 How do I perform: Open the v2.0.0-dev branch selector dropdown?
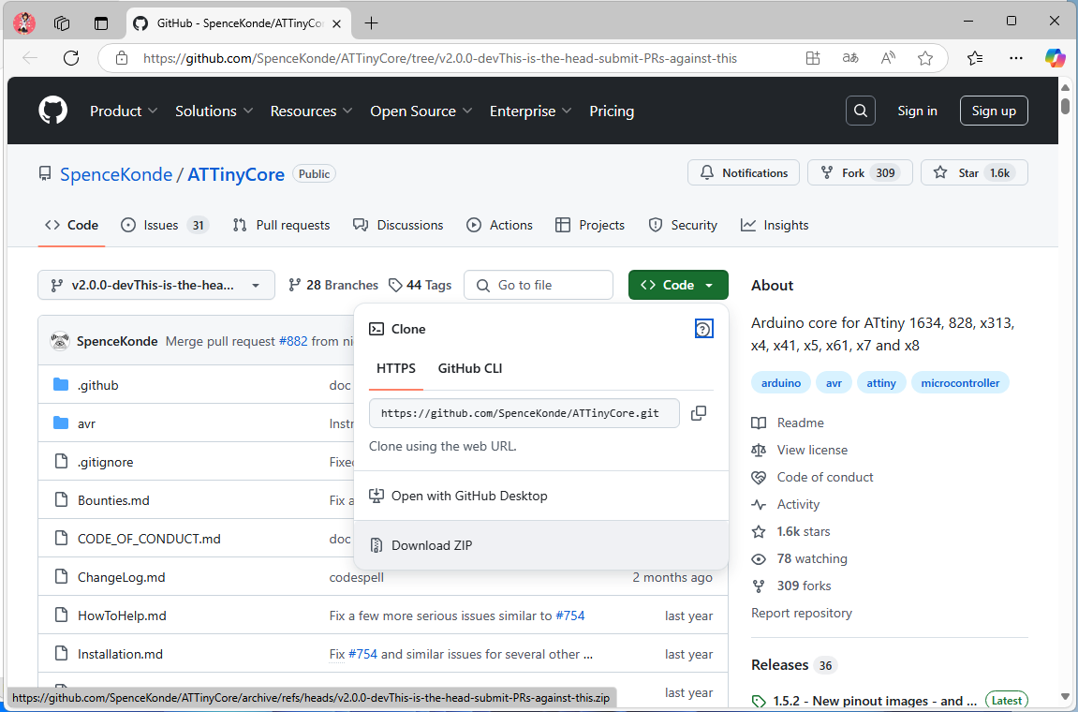click(x=156, y=285)
